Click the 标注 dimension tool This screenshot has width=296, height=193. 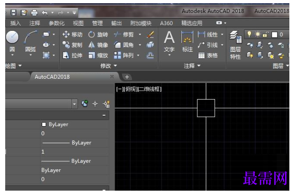click(187, 42)
